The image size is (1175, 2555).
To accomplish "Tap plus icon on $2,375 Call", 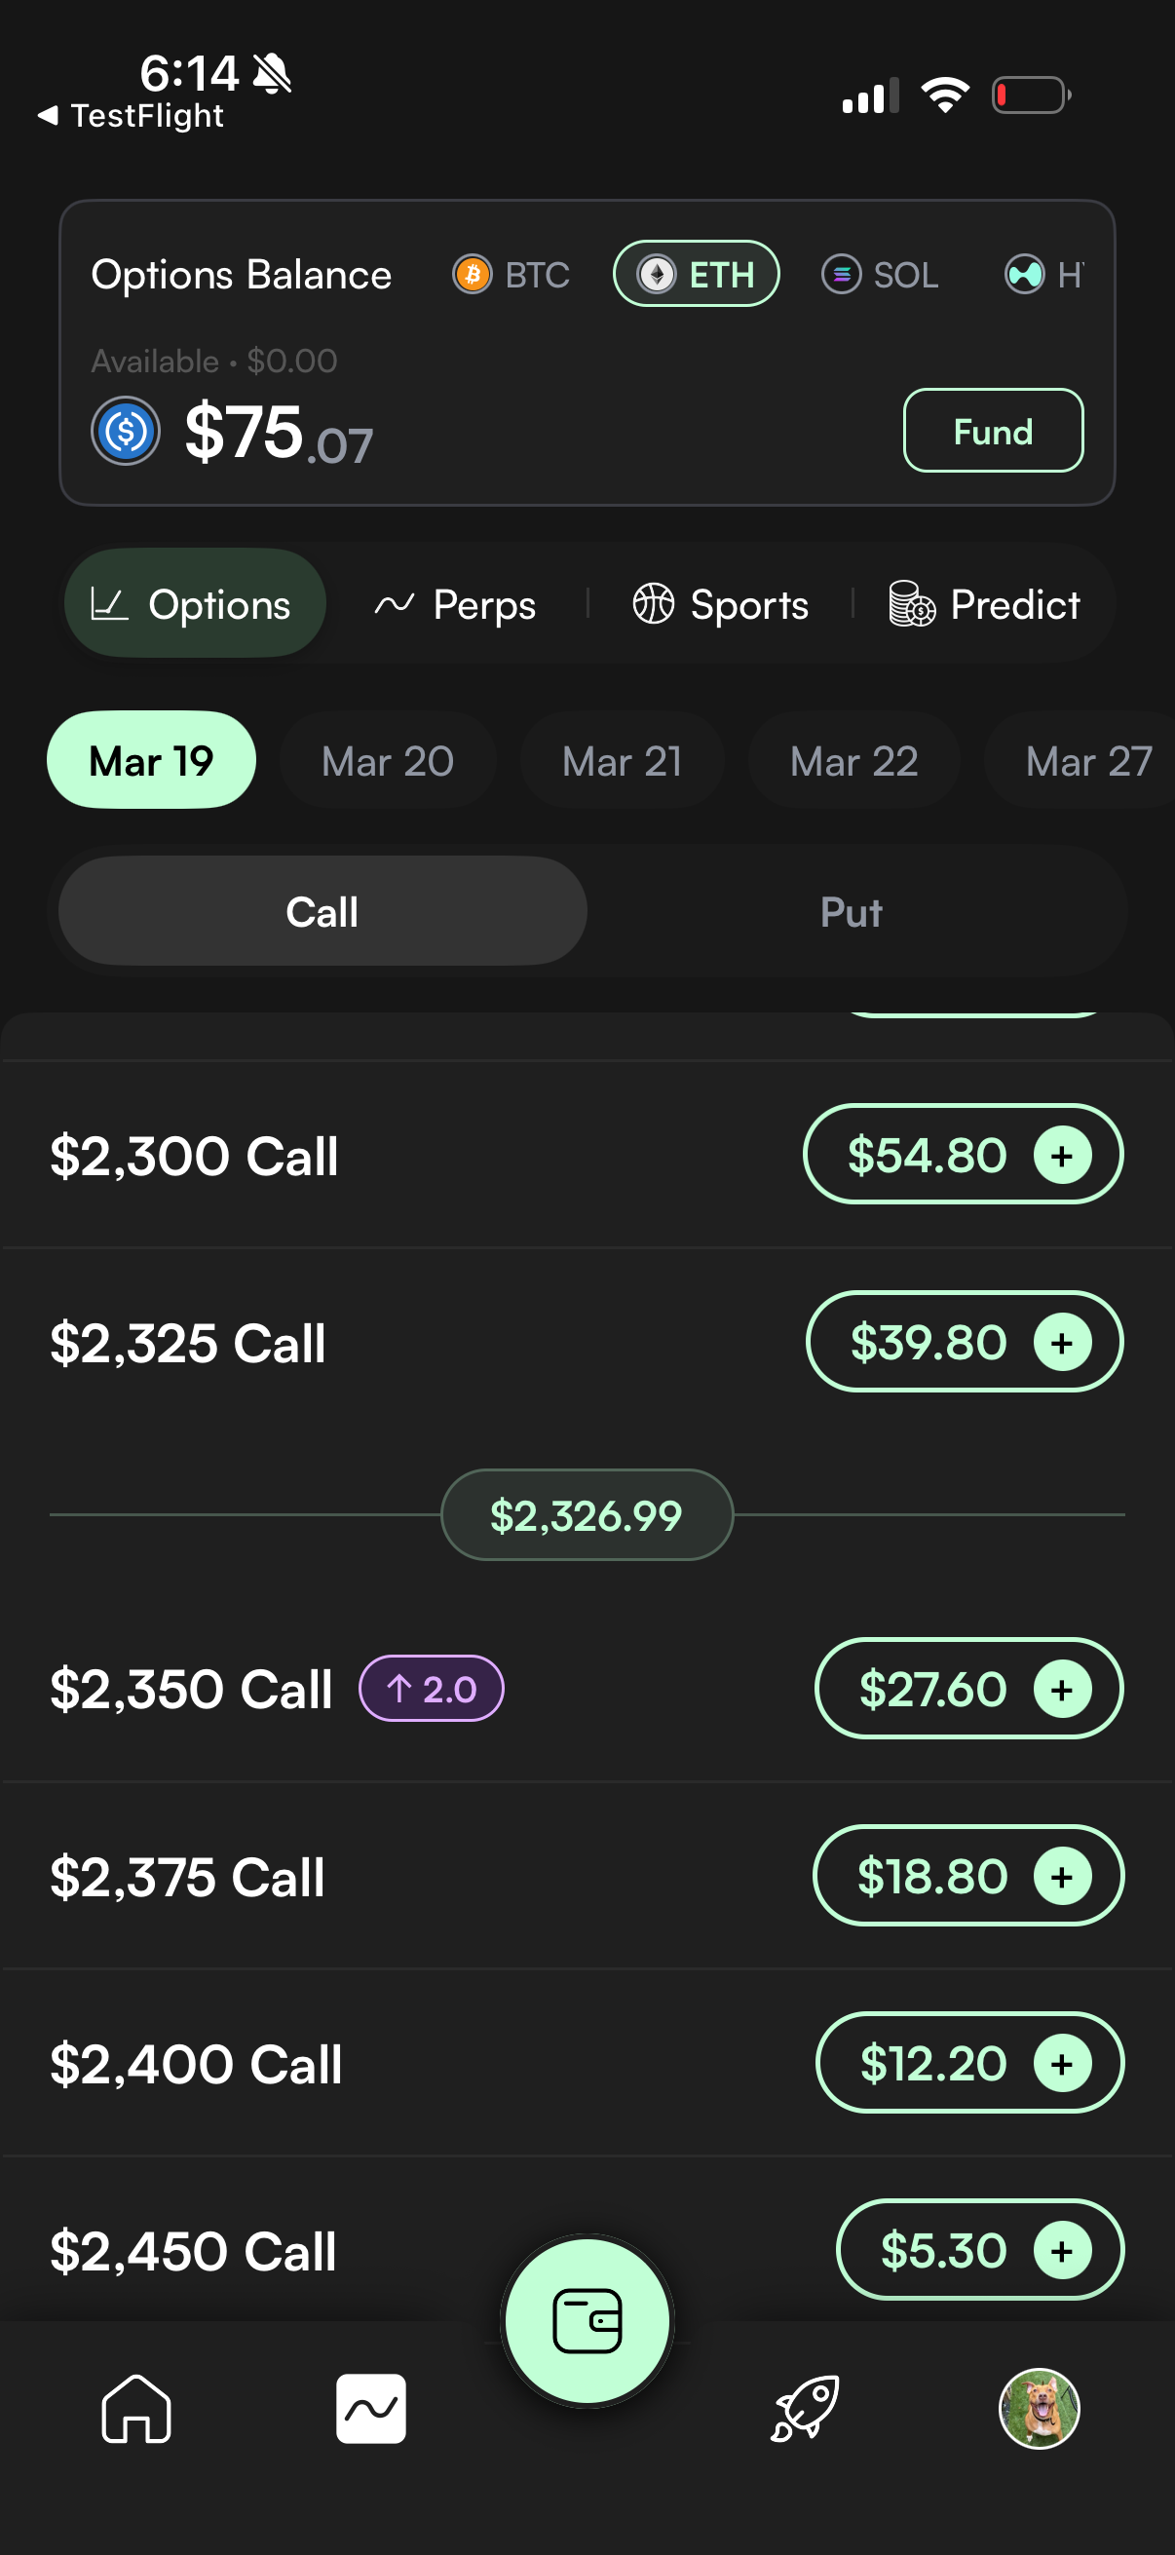I will tap(1062, 1877).
